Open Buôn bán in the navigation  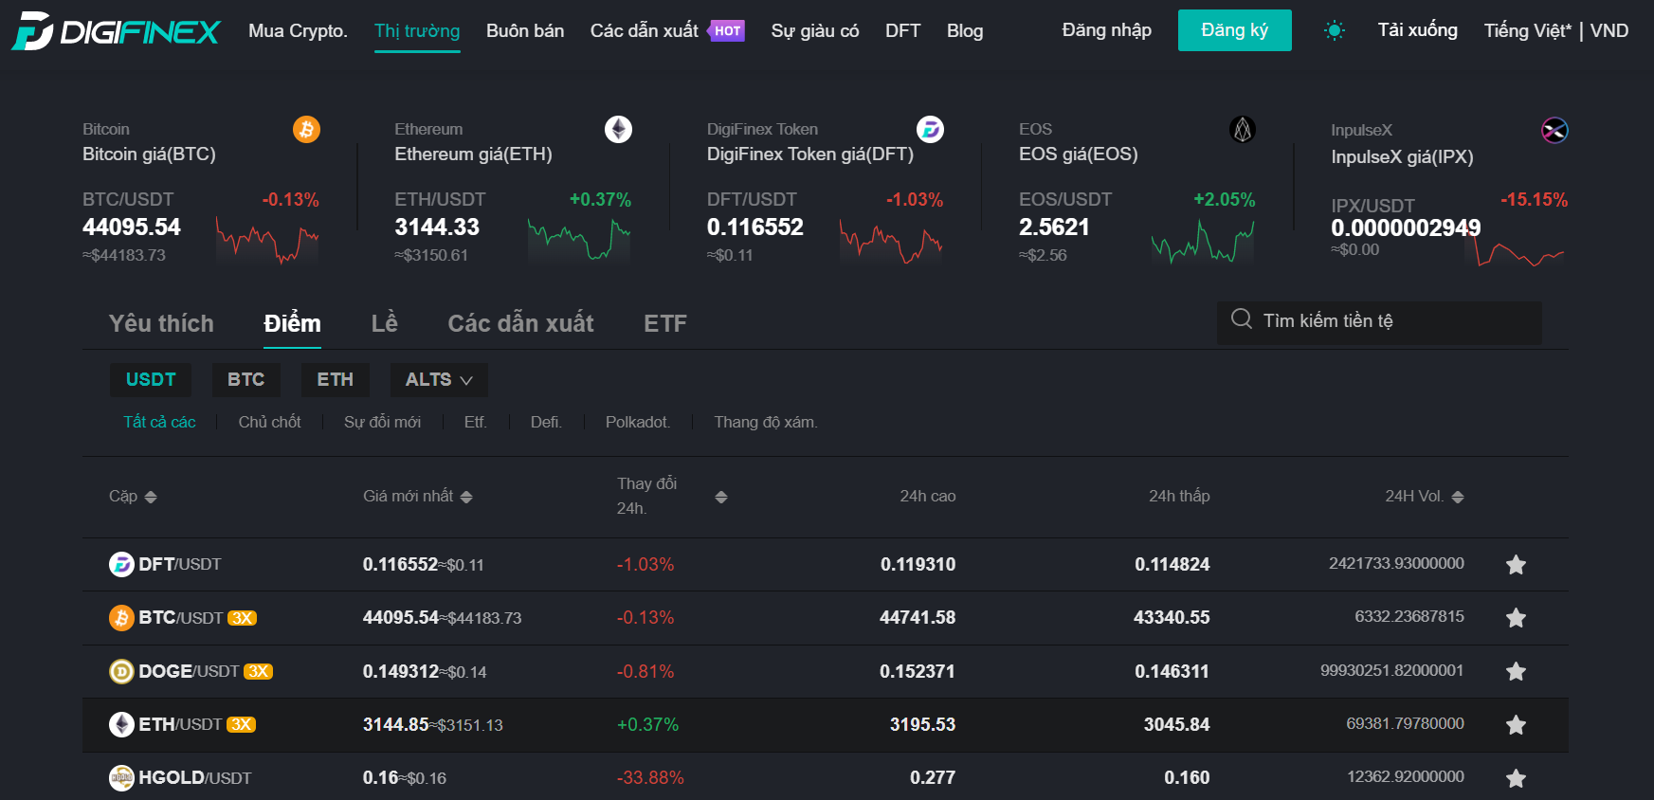pyautogui.click(x=525, y=30)
